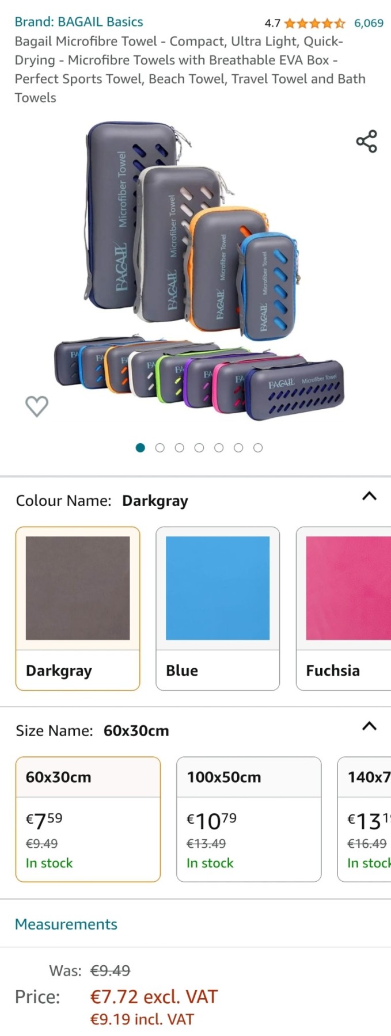Jump to the fourth image carousel dot
This screenshot has width=391, height=1036.
pos(199,448)
